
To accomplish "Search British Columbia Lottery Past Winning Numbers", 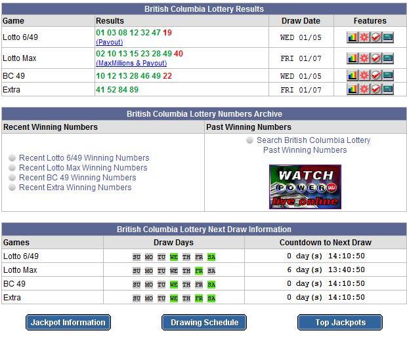I will (x=313, y=145).
